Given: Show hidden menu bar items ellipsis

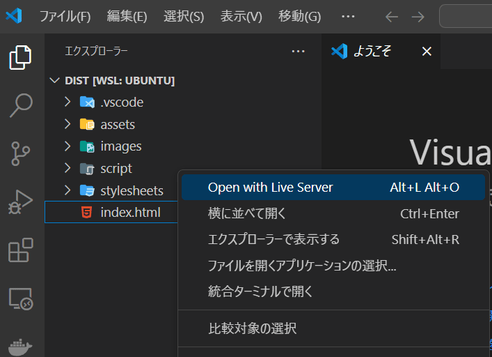Looking at the screenshot, I should click(348, 16).
